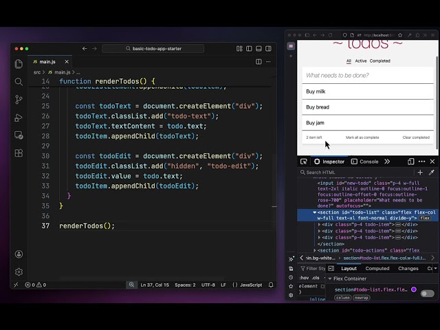Image resolution: width=440 pixels, height=330 pixels.
Task: Show more browser toolbar items chevron
Action: 426,35
